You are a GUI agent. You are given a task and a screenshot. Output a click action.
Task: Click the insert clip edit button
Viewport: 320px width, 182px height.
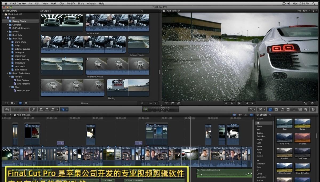tap(47, 109)
